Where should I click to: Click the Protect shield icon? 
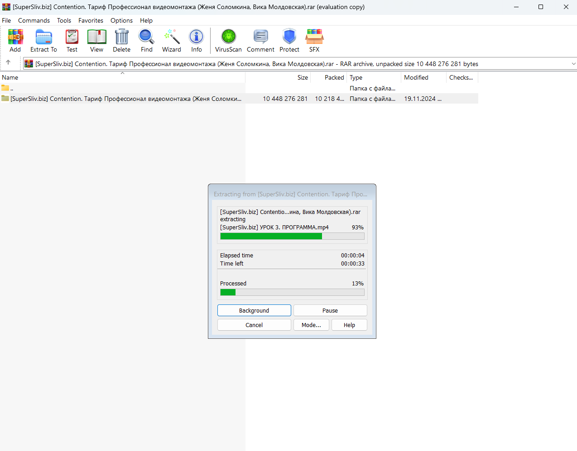289,41
